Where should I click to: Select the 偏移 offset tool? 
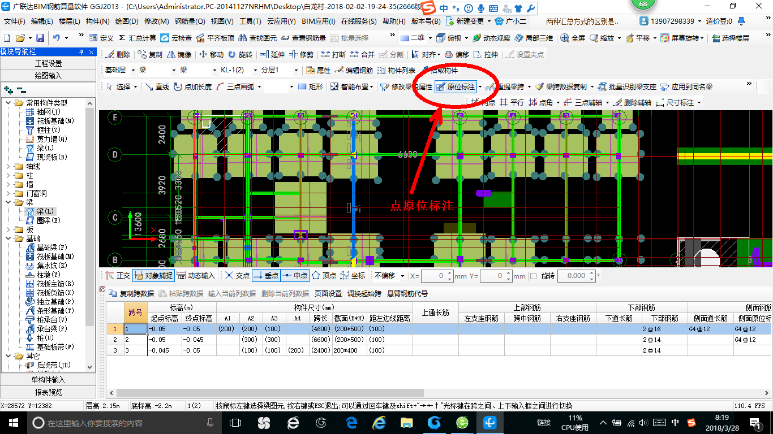[457, 55]
